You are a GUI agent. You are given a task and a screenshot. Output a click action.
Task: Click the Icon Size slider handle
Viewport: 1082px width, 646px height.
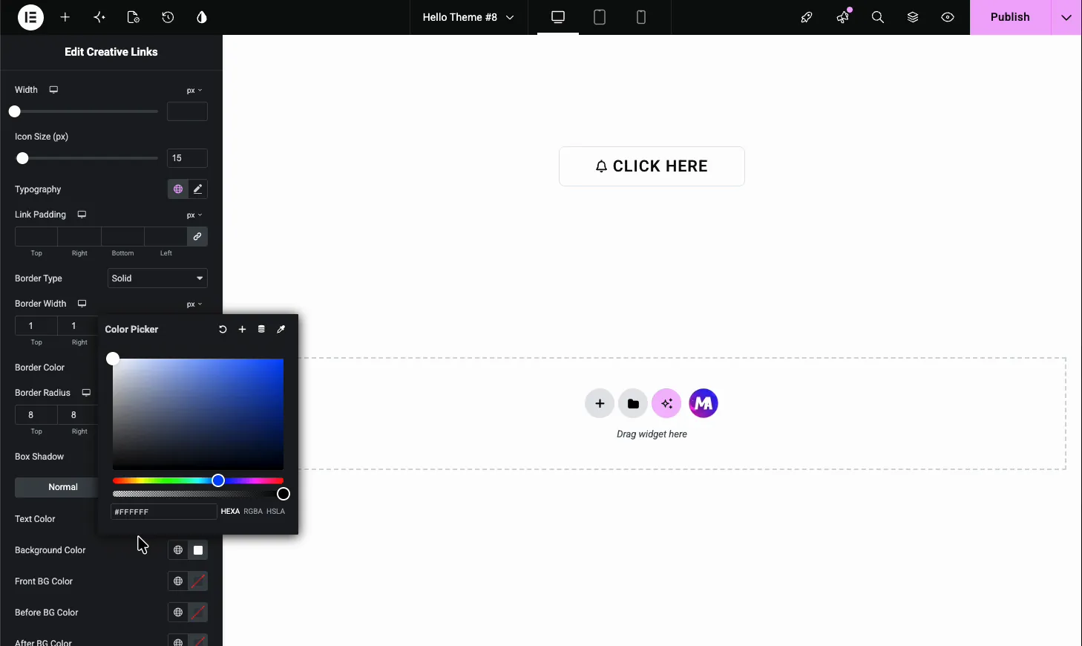(x=22, y=158)
